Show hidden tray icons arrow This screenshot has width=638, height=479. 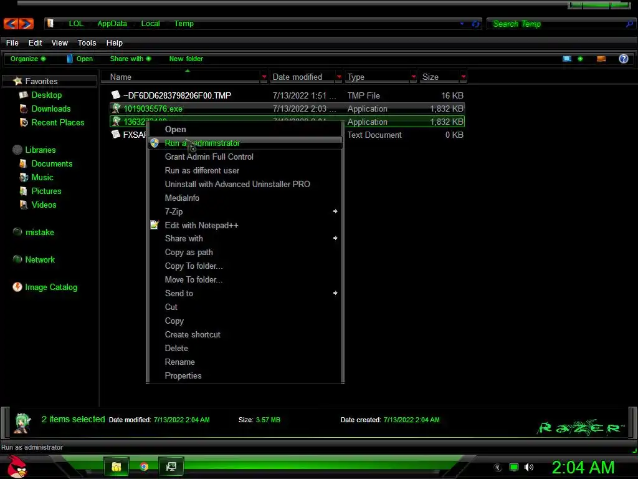pos(497,468)
